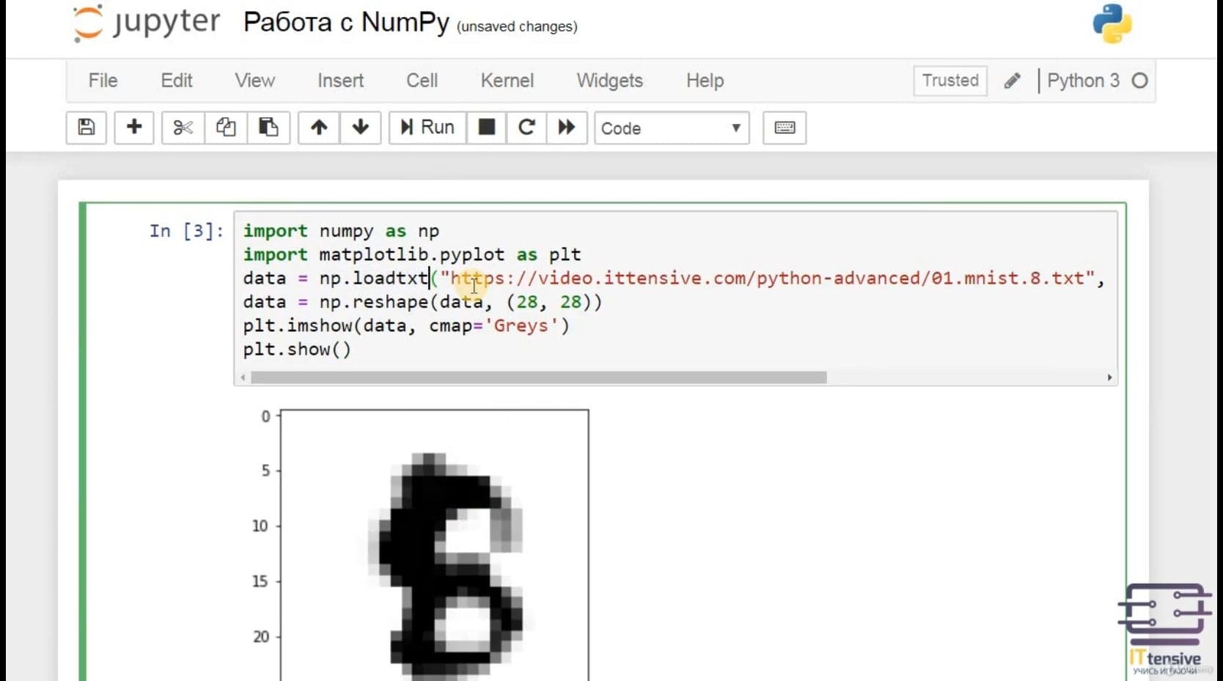Click the Python logo icon
Image resolution: width=1223 pixels, height=681 pixels.
tap(1112, 23)
